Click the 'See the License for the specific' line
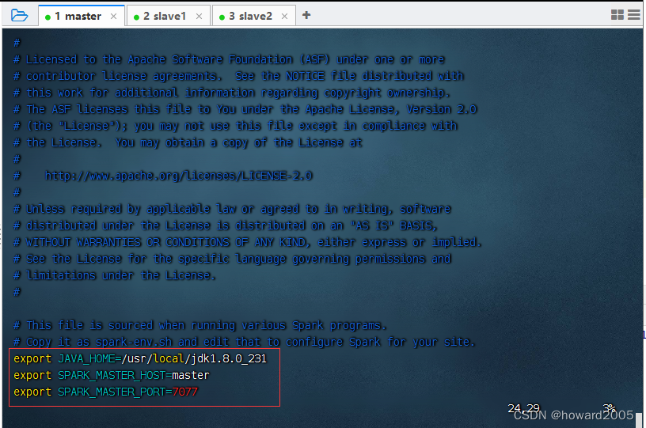Image resolution: width=646 pixels, height=428 pixels. (x=232, y=259)
